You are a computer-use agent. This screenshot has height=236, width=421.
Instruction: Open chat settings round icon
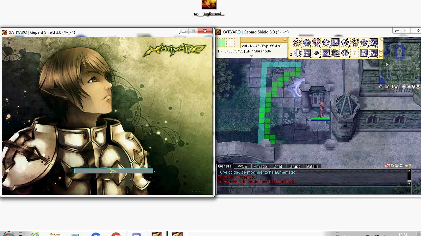[392, 166]
